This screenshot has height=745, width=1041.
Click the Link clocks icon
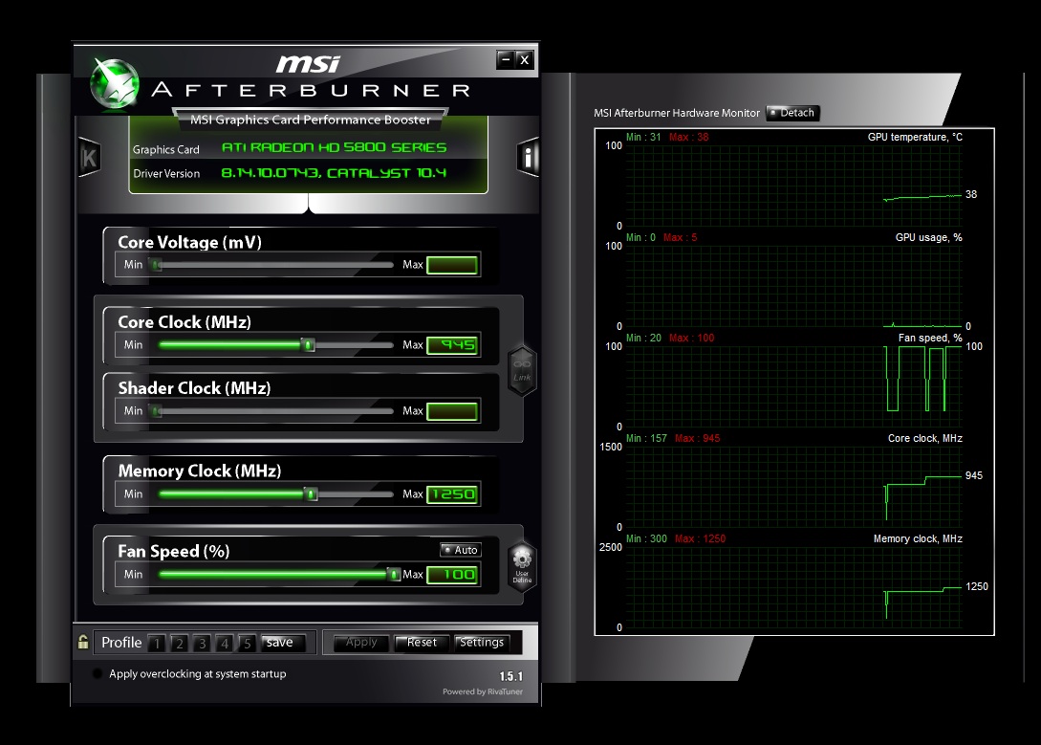[522, 368]
